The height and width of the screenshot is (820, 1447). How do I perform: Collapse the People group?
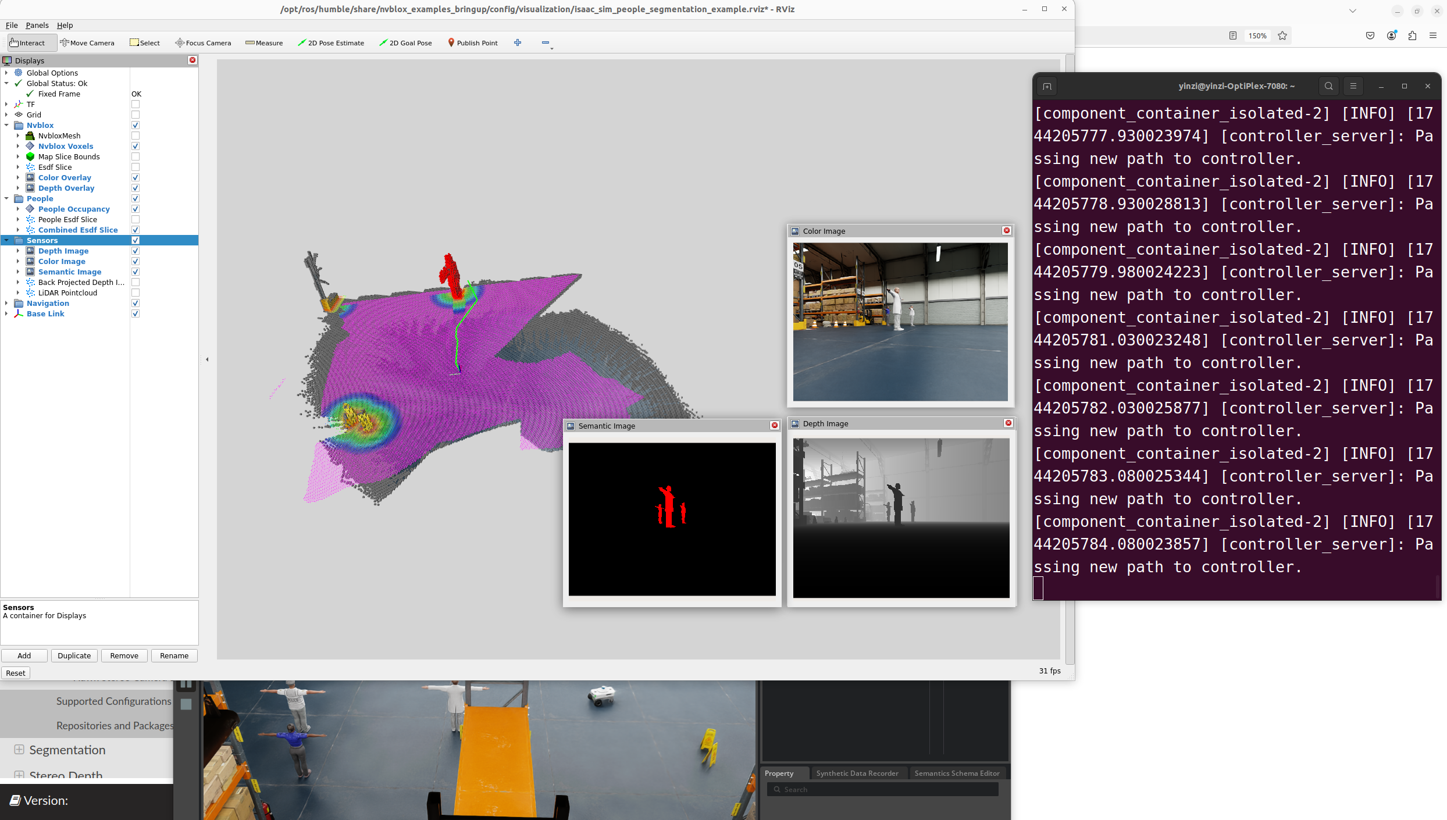6,198
